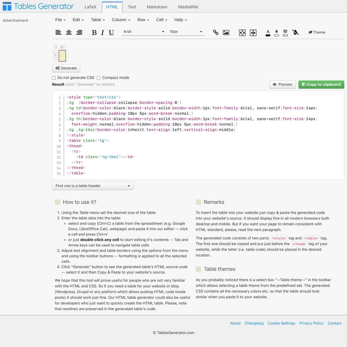Click the 'Table themes' heading

click(220, 269)
